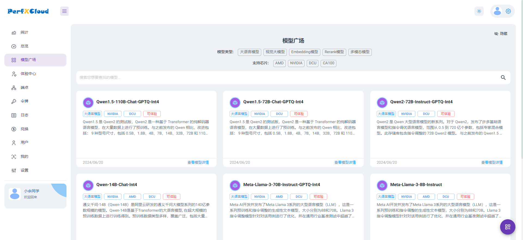Filter supported chip NVIDIA
The height and width of the screenshot is (240, 523).
(296, 63)
